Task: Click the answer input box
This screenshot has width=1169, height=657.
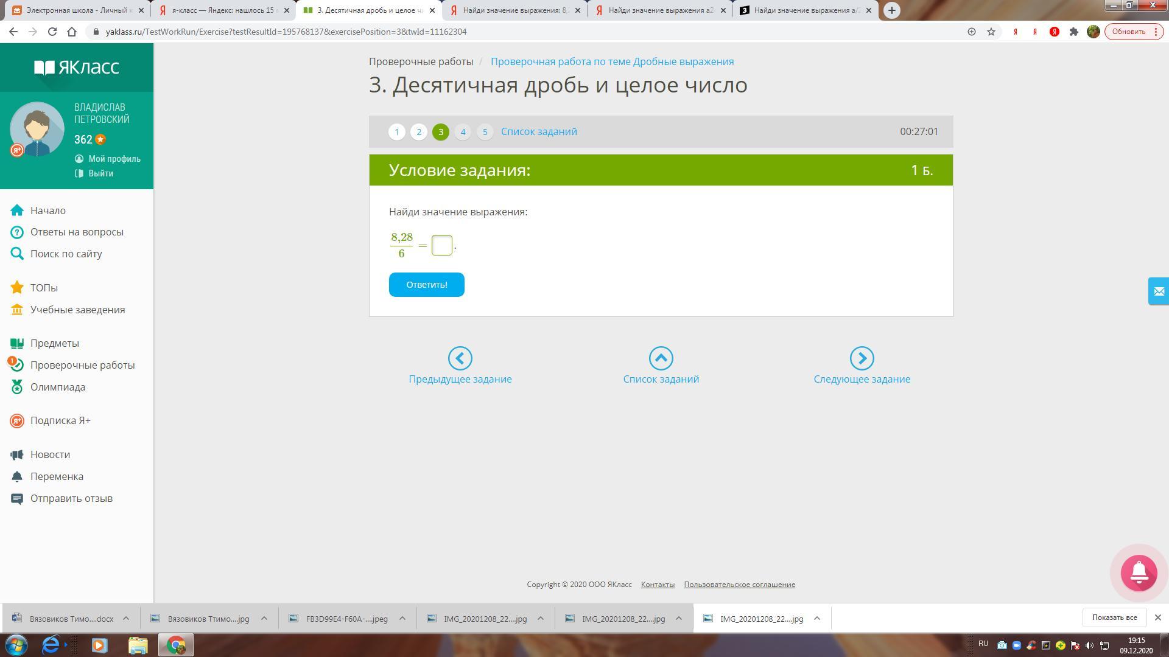Action: (x=442, y=245)
